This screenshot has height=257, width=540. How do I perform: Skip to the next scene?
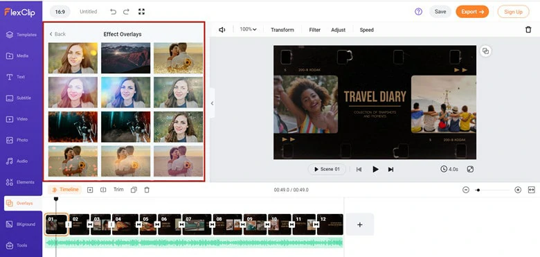391,169
